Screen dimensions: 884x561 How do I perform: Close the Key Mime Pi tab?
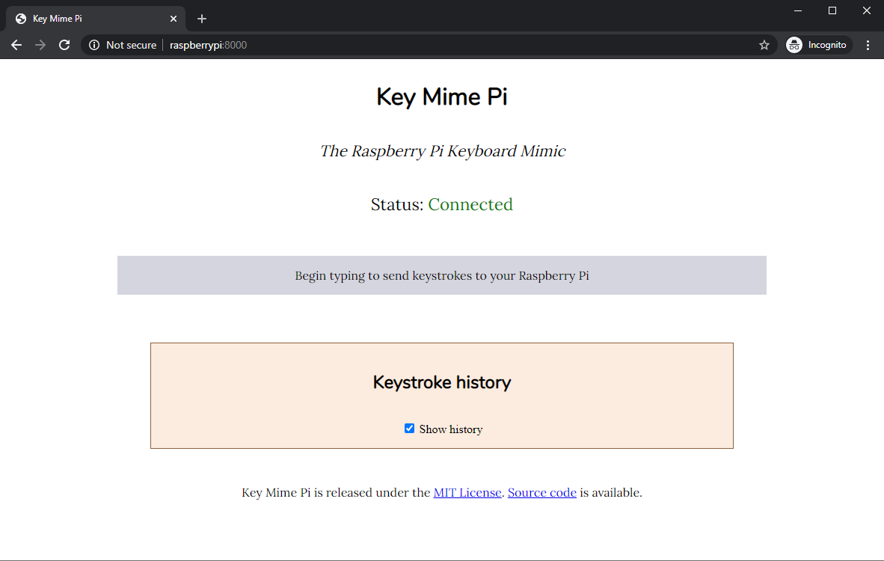coord(173,19)
